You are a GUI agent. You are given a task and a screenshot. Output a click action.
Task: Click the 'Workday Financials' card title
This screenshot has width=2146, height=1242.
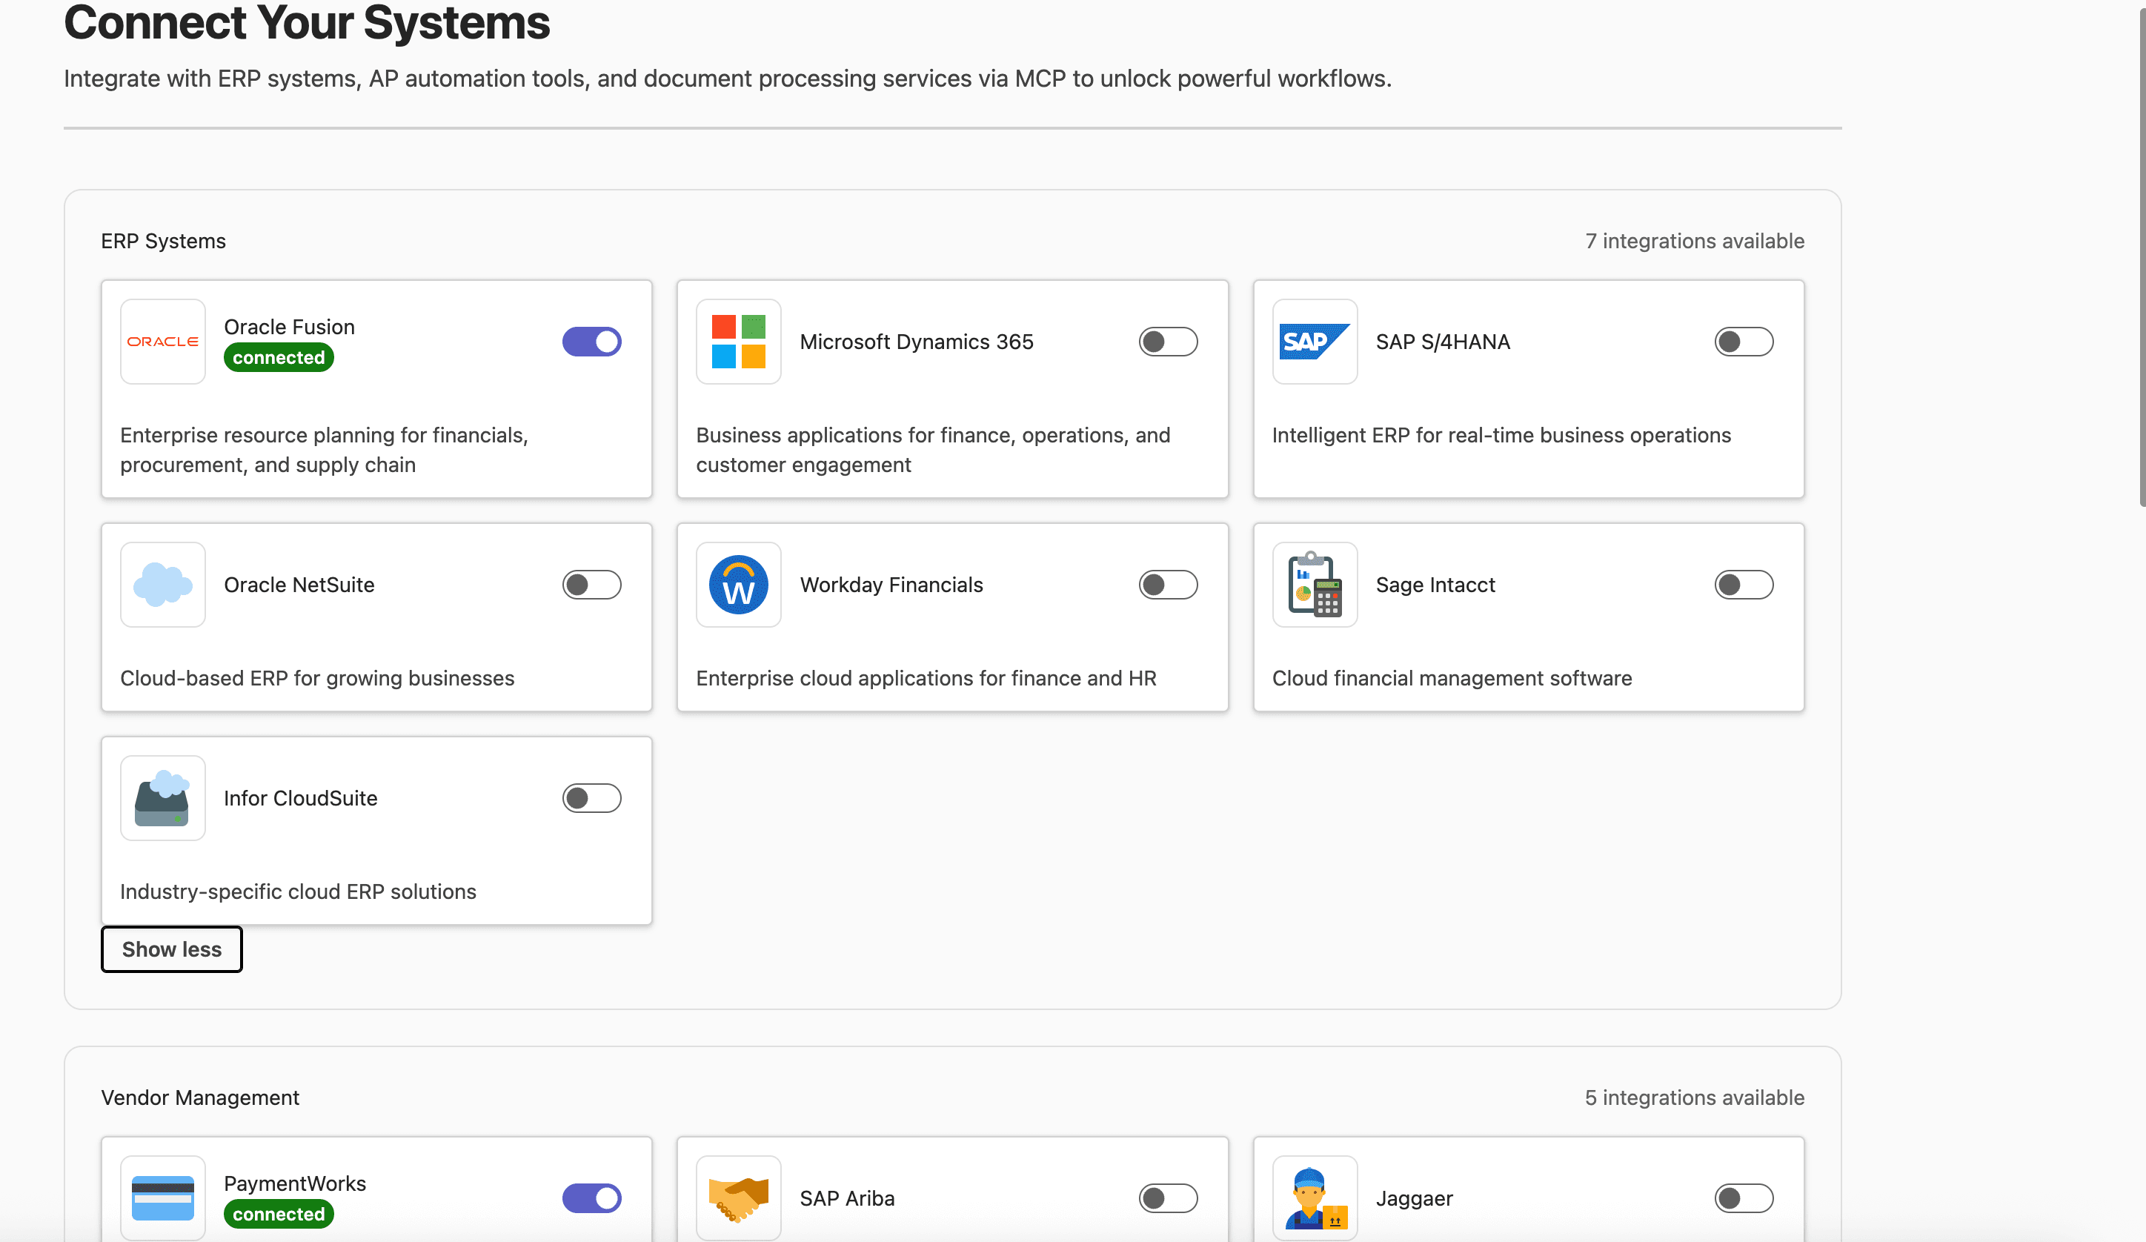891,585
